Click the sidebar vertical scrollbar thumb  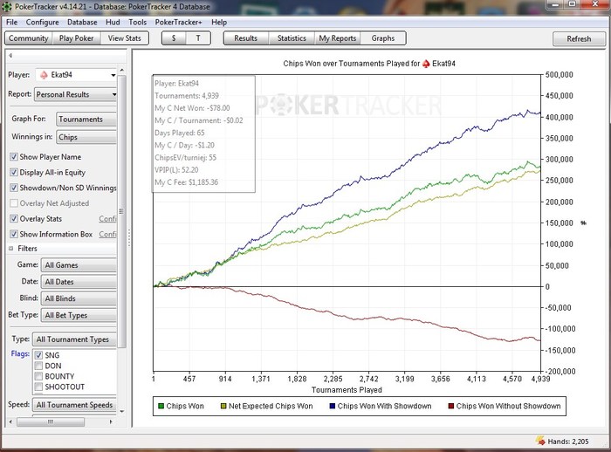(x=121, y=211)
